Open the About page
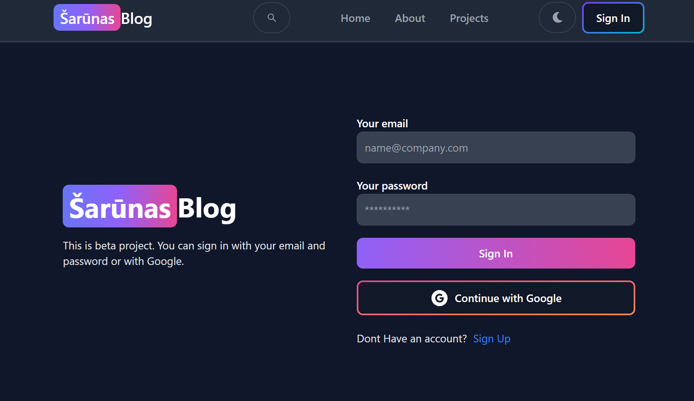Image resolution: width=694 pixels, height=401 pixels. tap(410, 18)
